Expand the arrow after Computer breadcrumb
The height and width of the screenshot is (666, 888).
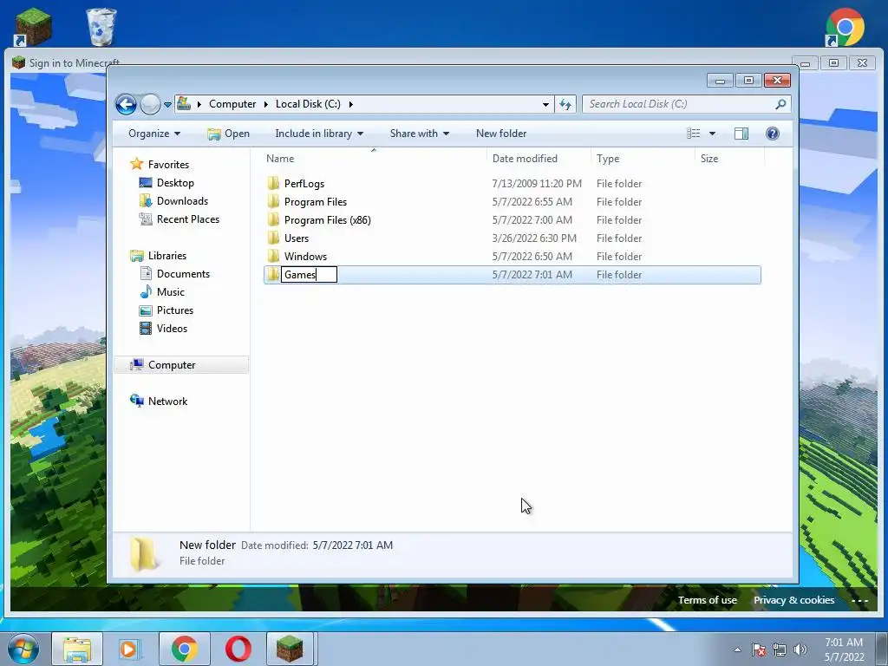265,104
